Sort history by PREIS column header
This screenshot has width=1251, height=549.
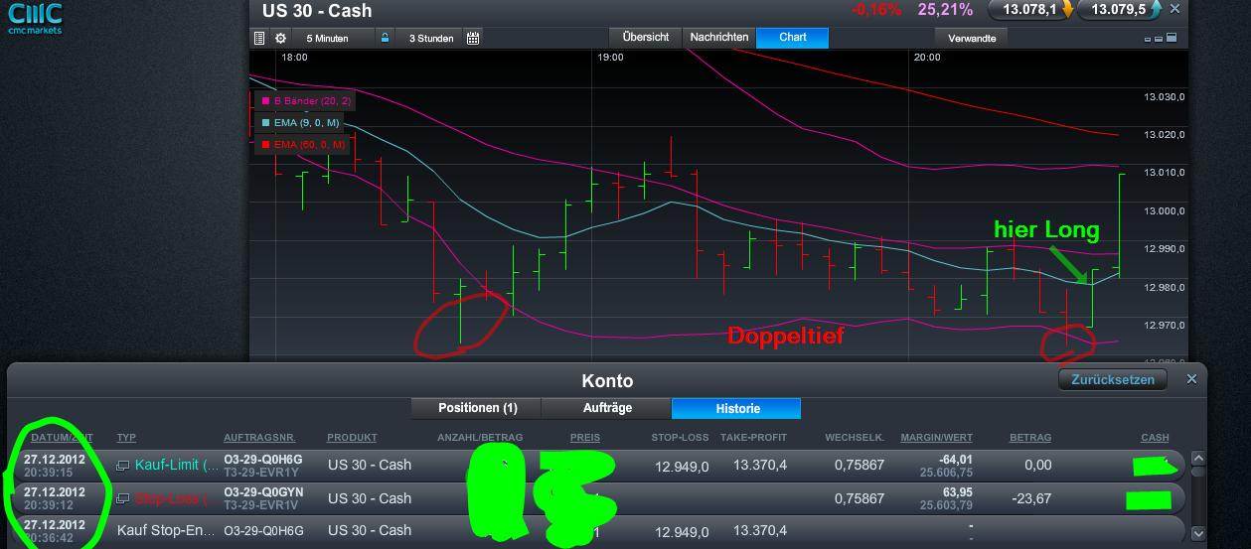(x=585, y=438)
